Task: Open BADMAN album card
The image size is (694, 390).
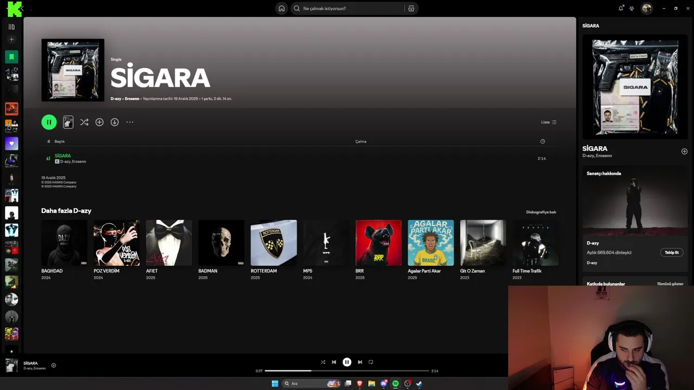Action: pos(221,250)
